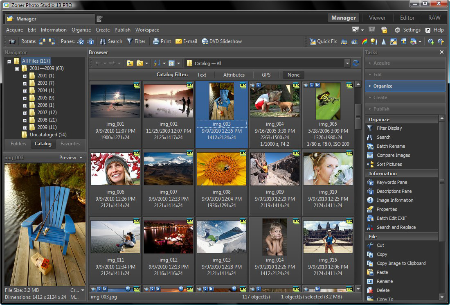The height and width of the screenshot is (305, 450).
Task: Click the Refresh icon beside catalog path
Action: 355,63
